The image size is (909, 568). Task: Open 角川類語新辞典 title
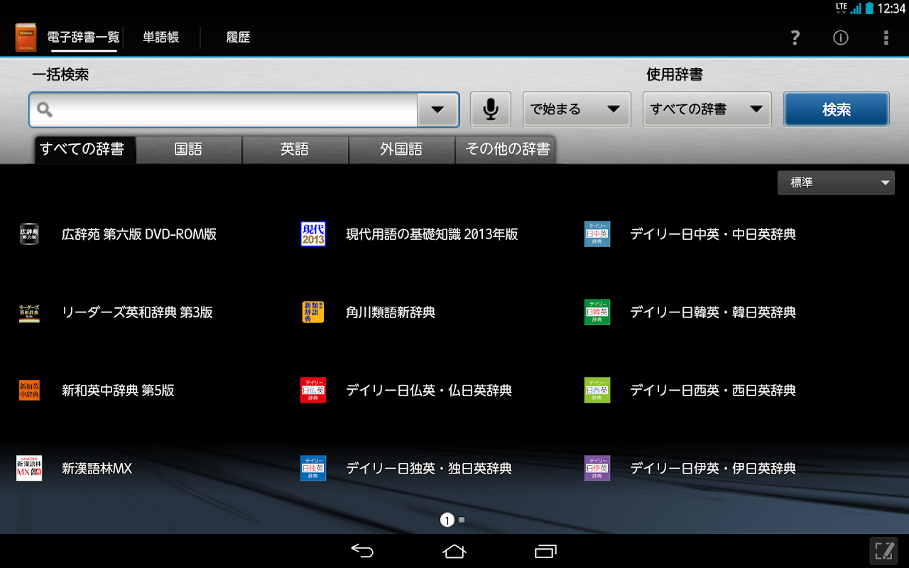(x=391, y=312)
